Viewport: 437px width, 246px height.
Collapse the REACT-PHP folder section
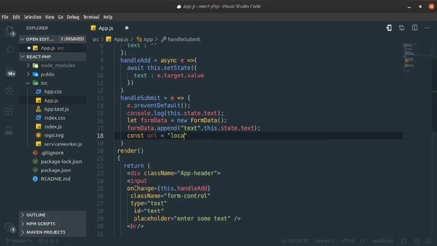(x=53, y=57)
